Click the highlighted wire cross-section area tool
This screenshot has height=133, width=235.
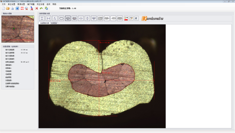tap(68, 18)
